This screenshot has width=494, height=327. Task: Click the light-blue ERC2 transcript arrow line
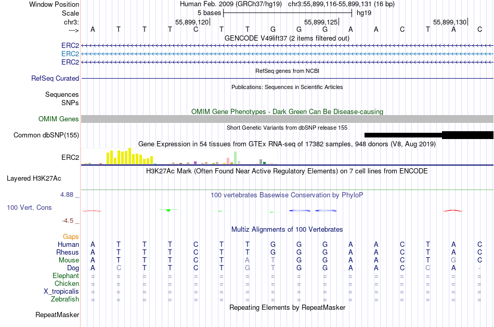[x=287, y=54]
